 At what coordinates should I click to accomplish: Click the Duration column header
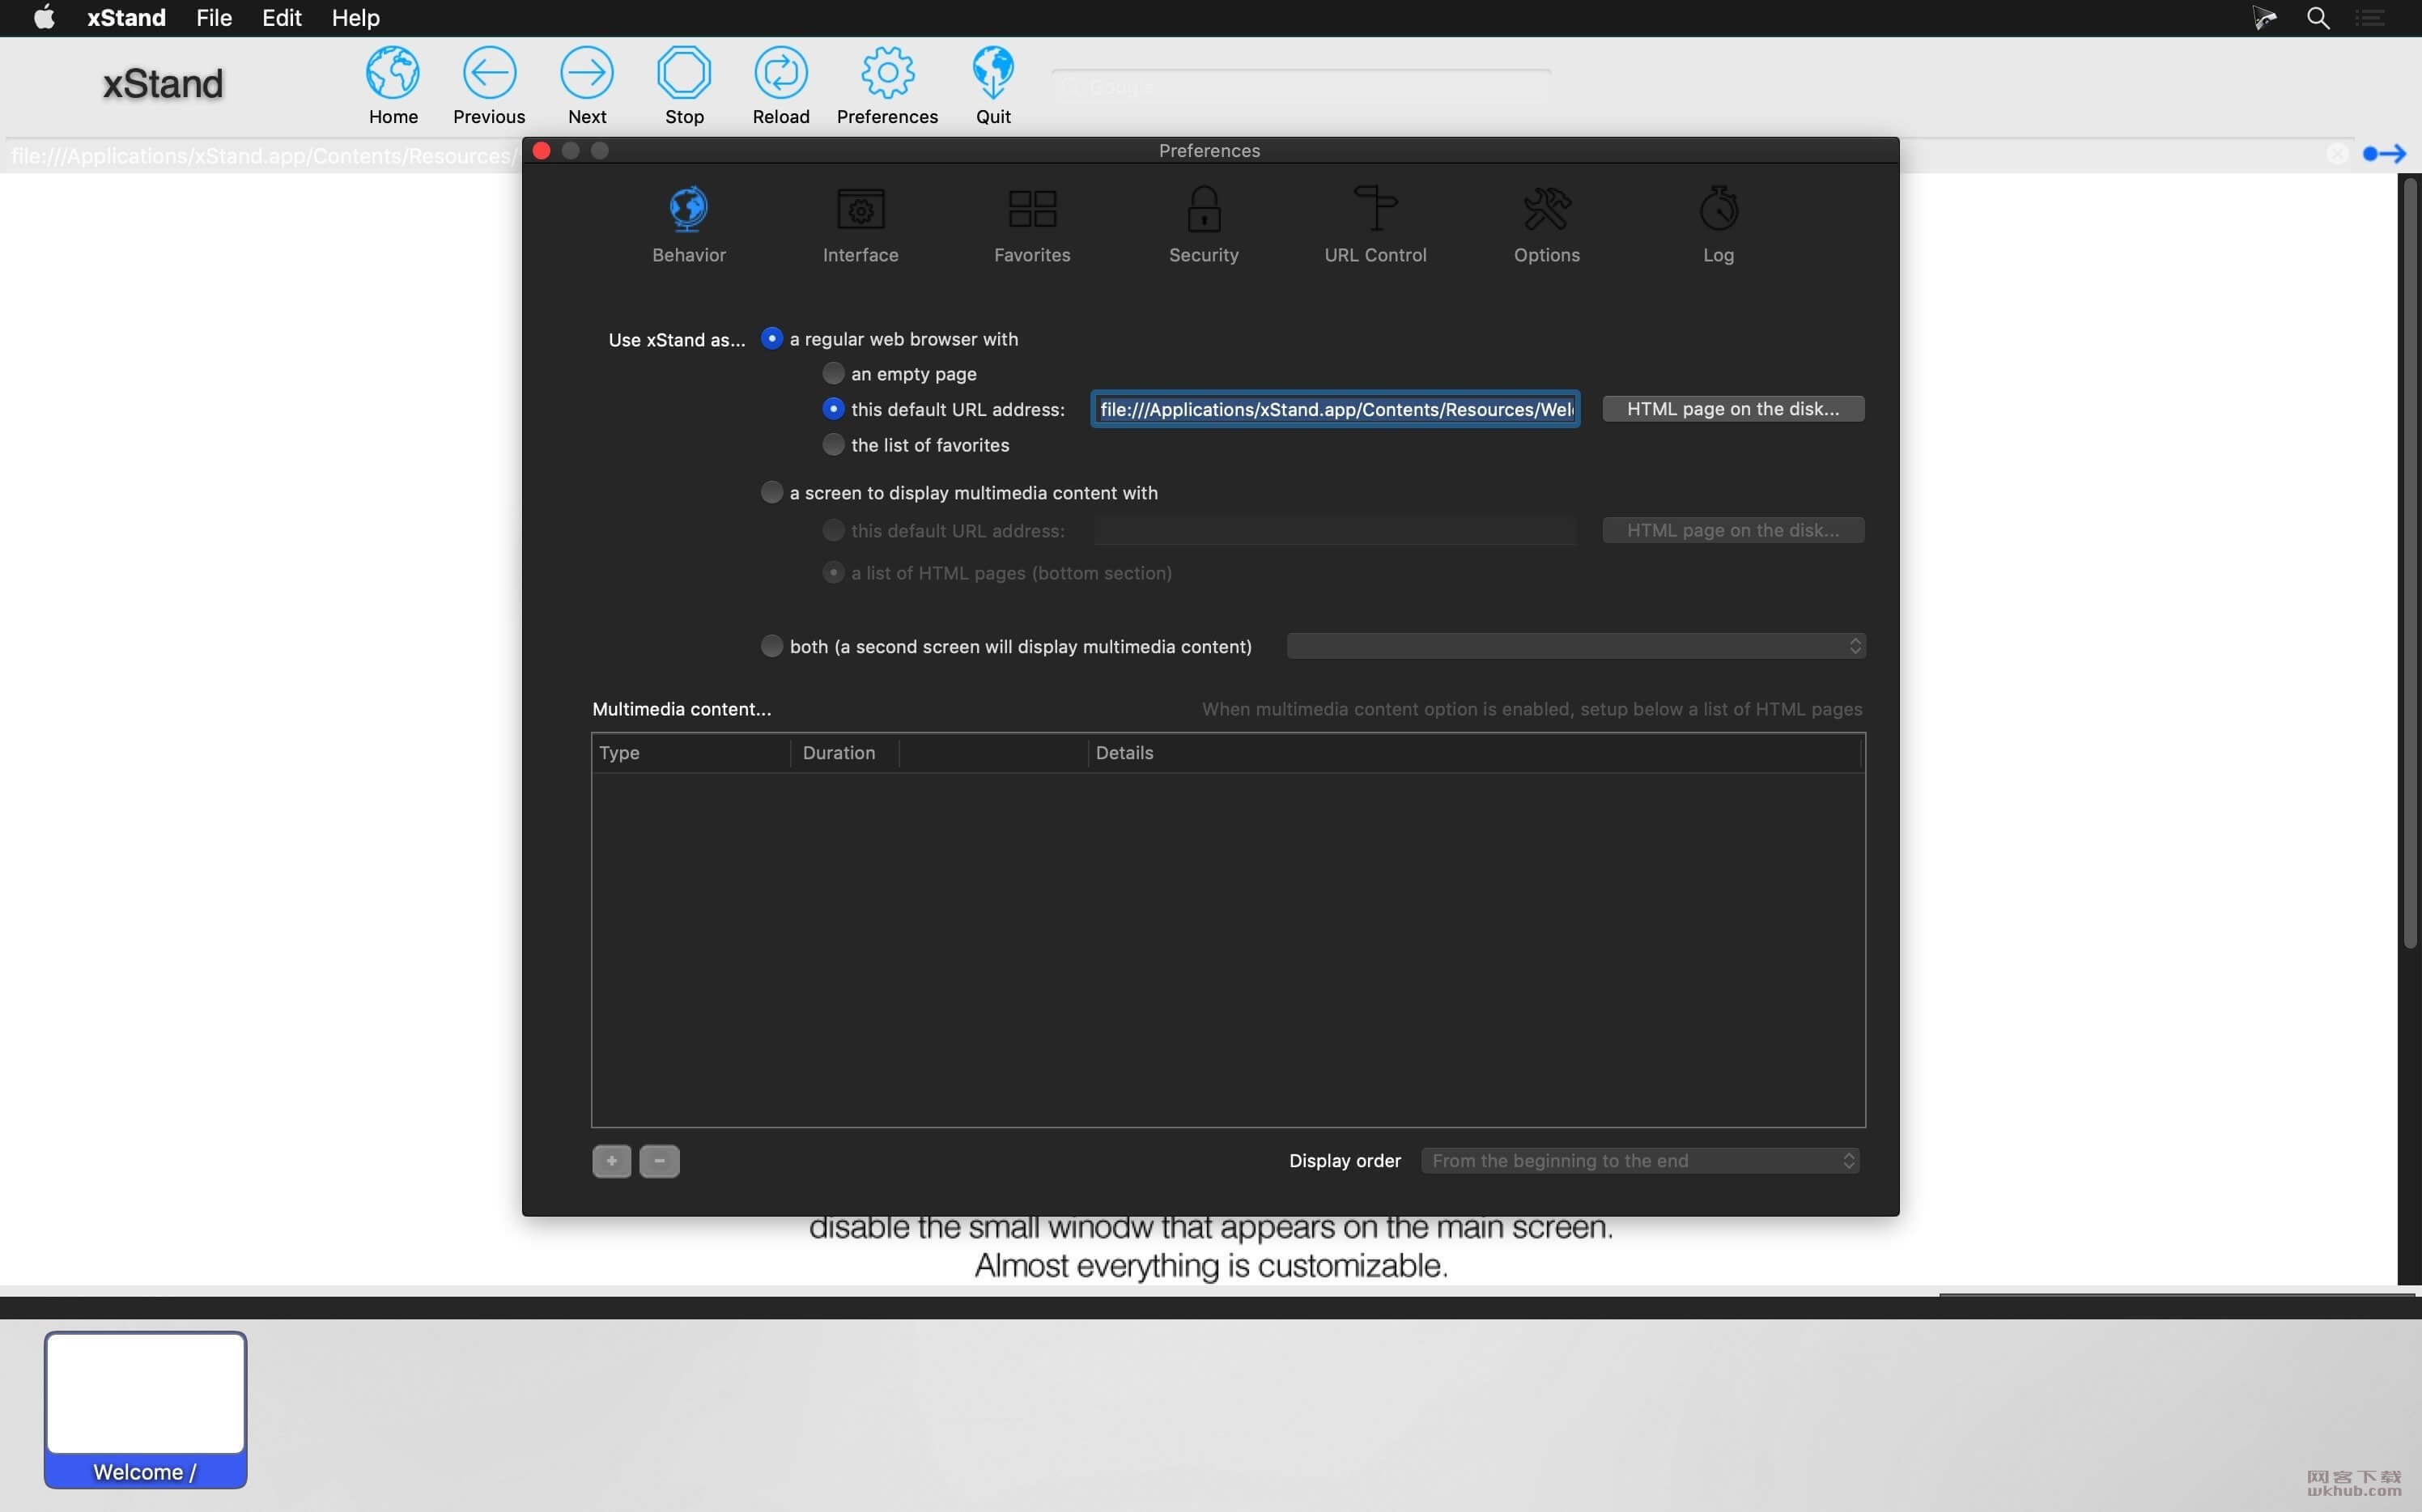[845, 753]
